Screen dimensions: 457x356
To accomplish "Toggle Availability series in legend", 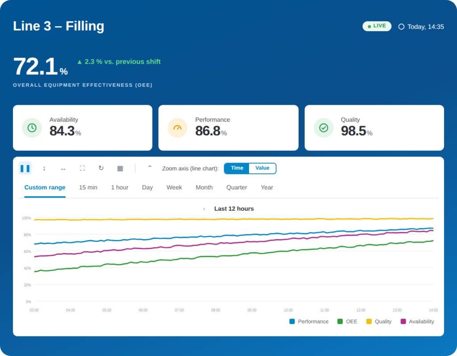I will (417, 321).
